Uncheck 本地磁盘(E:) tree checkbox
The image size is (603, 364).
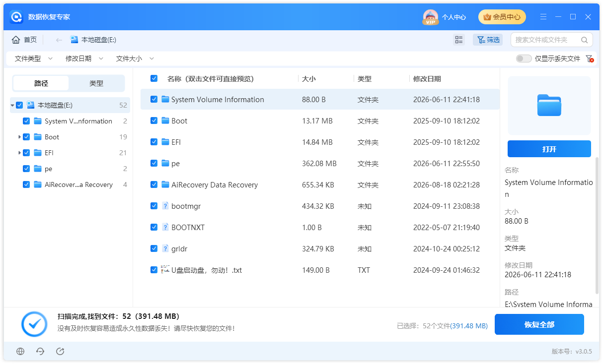click(x=19, y=105)
